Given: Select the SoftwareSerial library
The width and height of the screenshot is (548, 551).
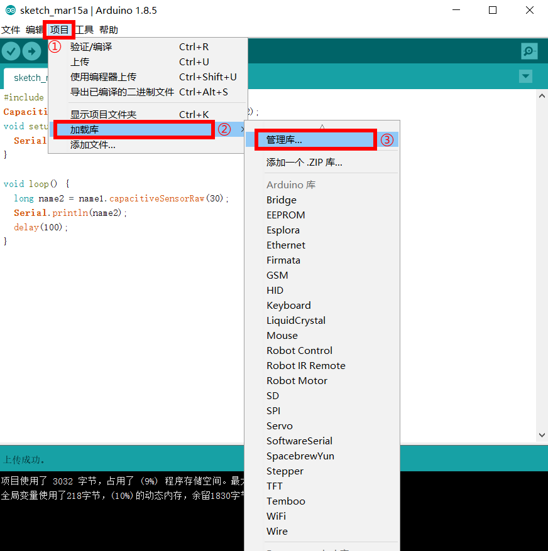Looking at the screenshot, I should [299, 441].
